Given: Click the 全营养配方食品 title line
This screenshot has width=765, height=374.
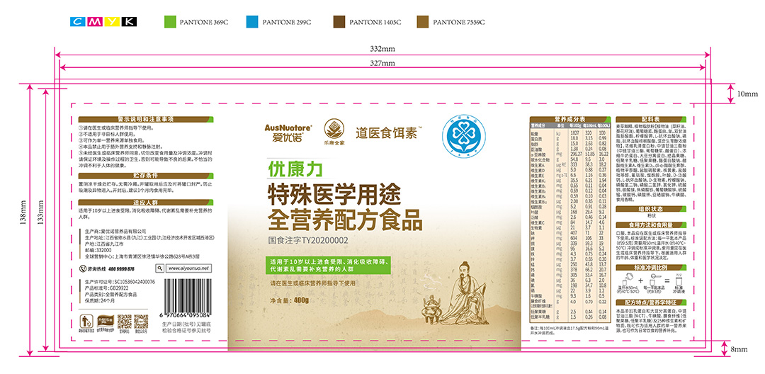Looking at the screenshot, I should click(345, 220).
